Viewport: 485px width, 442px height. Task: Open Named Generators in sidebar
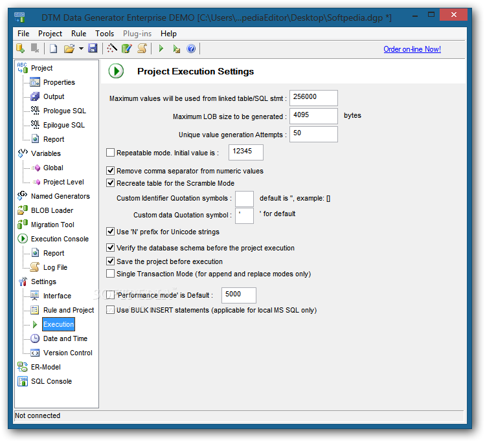[60, 196]
